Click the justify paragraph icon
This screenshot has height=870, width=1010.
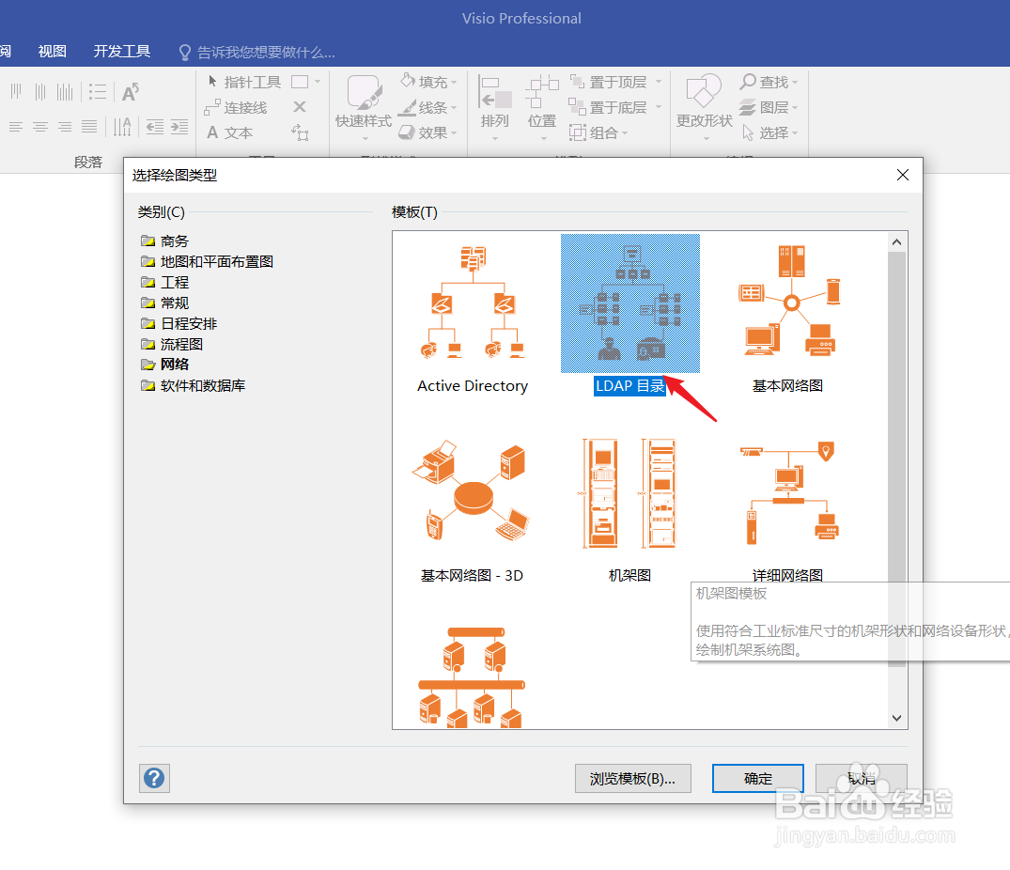pyautogui.click(x=89, y=126)
